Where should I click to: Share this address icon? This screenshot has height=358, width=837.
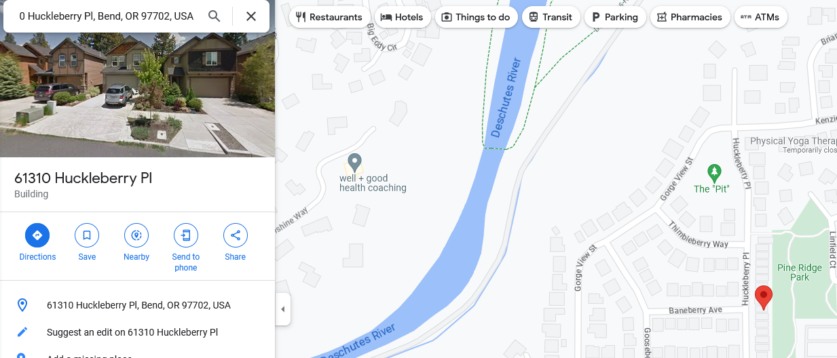click(x=236, y=235)
